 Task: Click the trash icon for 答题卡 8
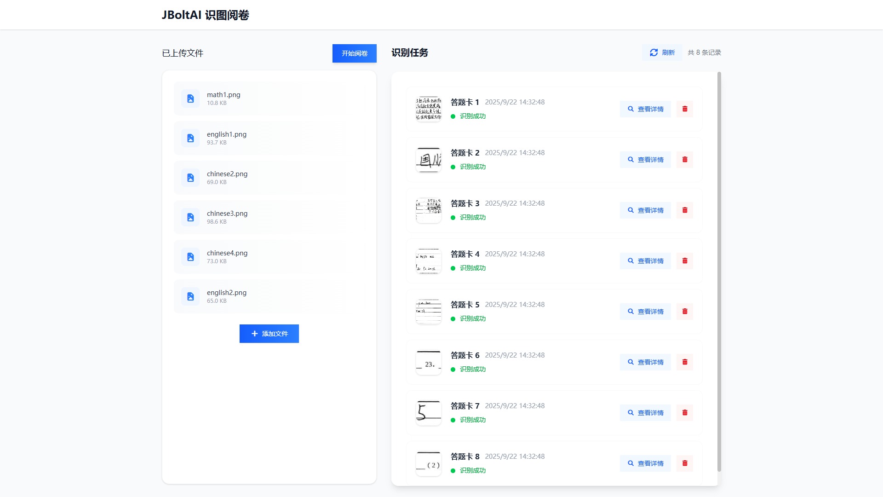pyautogui.click(x=684, y=463)
